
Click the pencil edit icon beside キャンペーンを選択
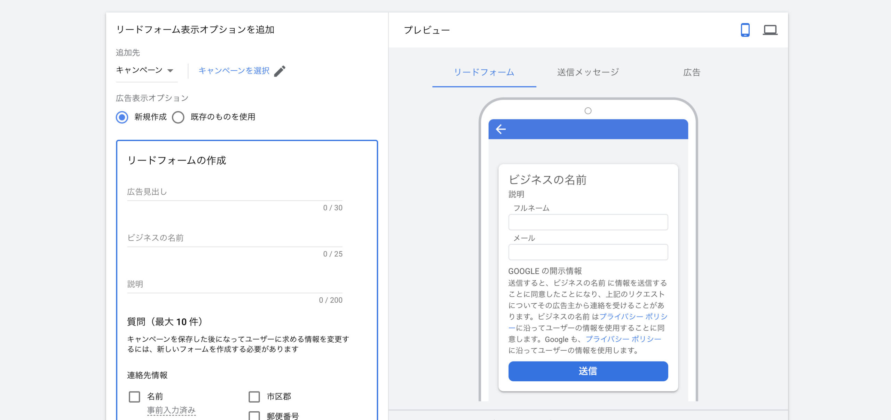(279, 71)
